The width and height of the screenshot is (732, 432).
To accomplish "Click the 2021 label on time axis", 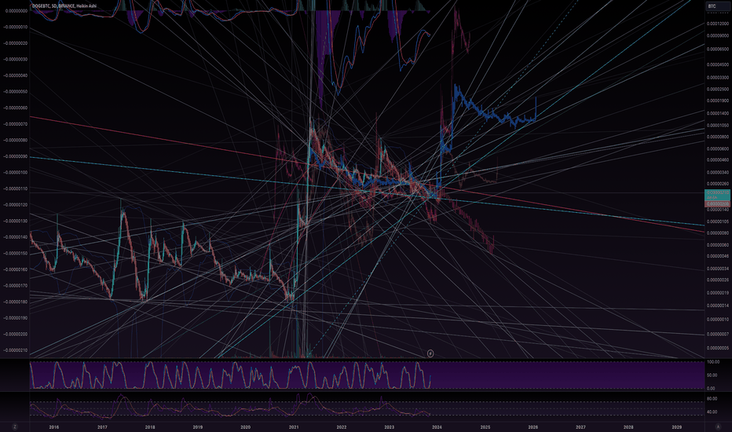I will coord(294,427).
